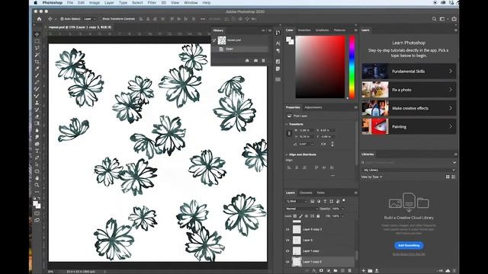Image resolution: width=488 pixels, height=274 pixels.
Task: Select the Clone Stamp tool
Action: pyautogui.click(x=37, y=103)
